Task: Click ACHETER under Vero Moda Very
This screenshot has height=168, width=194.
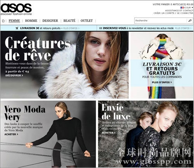Action: click(11, 134)
